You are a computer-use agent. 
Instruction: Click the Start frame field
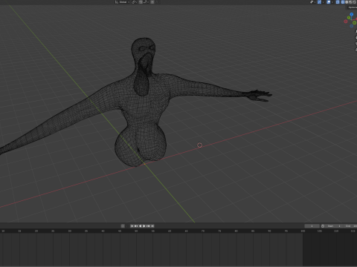point(334,226)
